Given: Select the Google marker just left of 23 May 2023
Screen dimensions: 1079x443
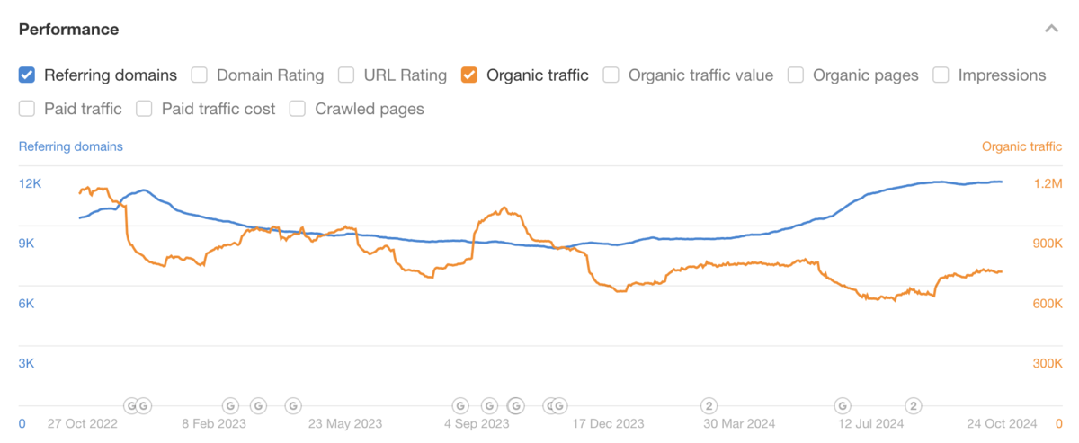Looking at the screenshot, I should pos(292,406).
